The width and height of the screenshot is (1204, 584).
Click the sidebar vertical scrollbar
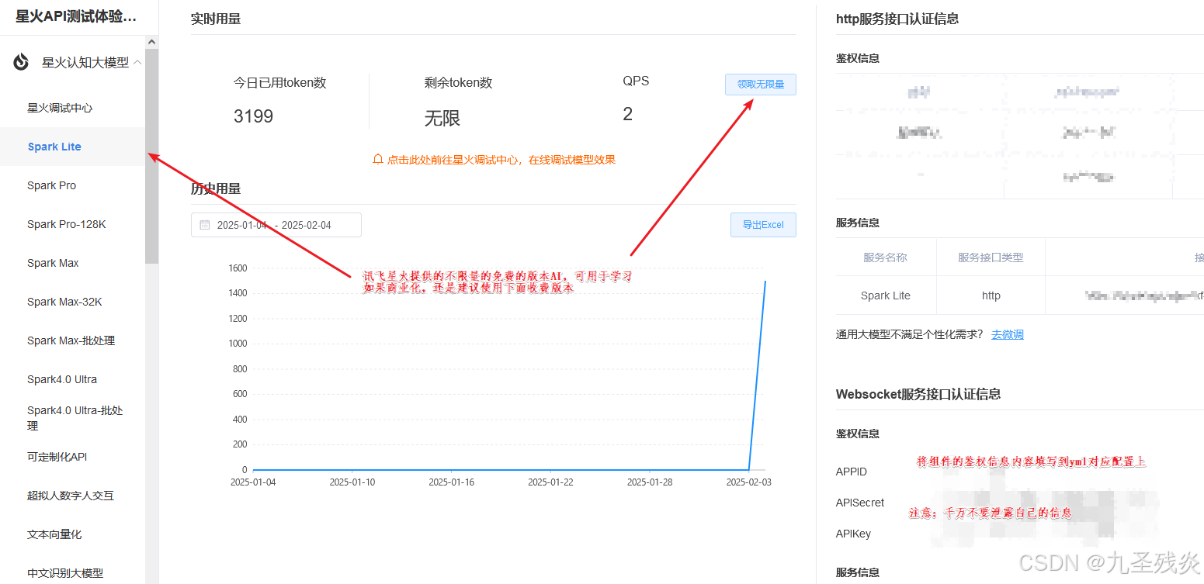[151, 155]
